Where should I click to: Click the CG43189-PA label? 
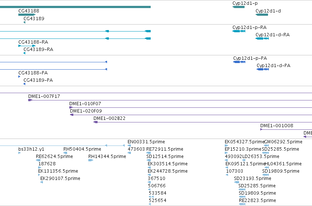(38, 80)
